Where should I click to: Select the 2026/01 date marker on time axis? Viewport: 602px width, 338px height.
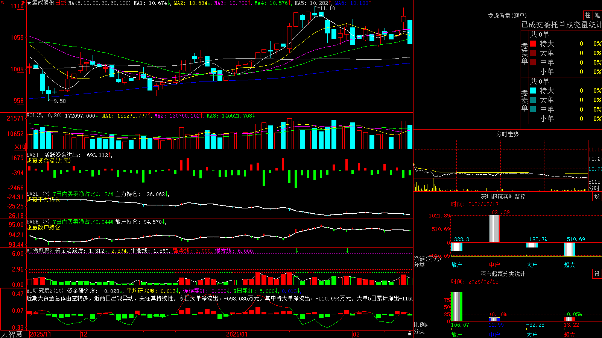[x=237, y=334]
